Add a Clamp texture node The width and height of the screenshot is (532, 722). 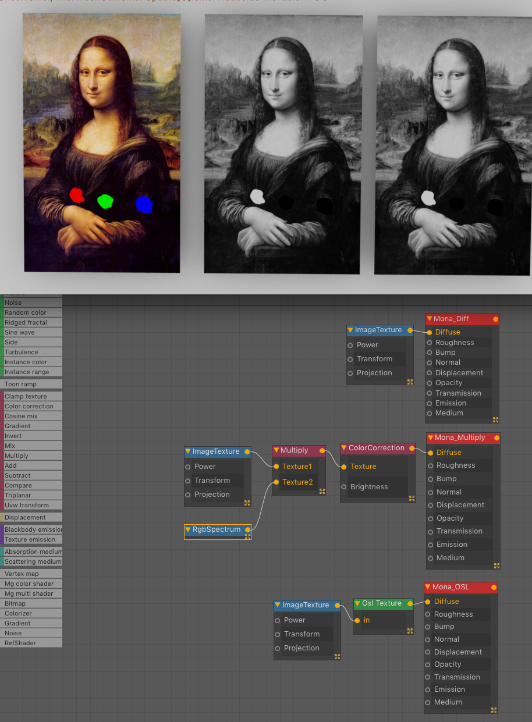[x=31, y=396]
